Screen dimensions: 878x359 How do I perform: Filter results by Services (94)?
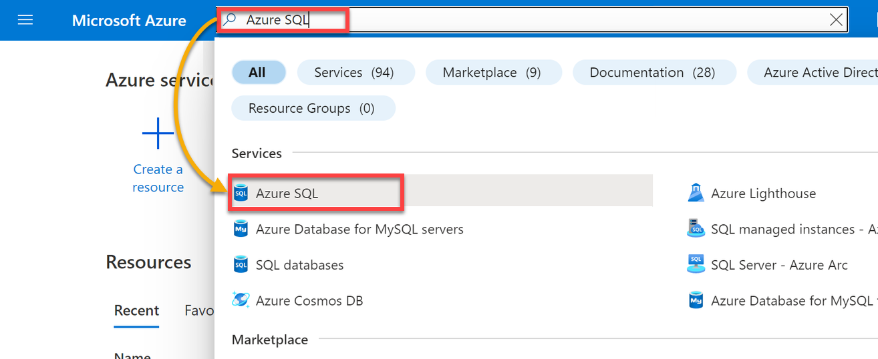355,73
